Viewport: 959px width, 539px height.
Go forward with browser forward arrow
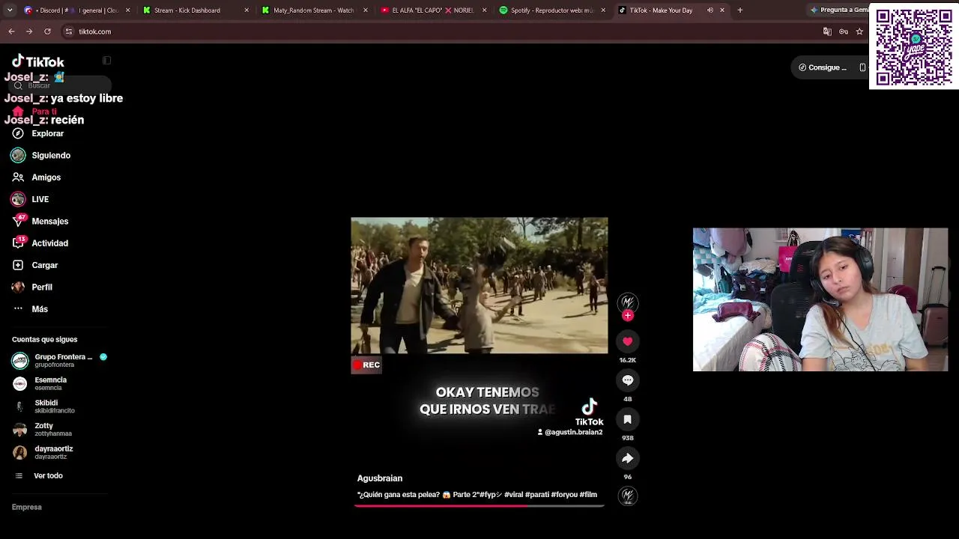(29, 31)
